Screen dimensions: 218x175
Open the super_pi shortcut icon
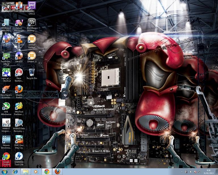point(6,75)
